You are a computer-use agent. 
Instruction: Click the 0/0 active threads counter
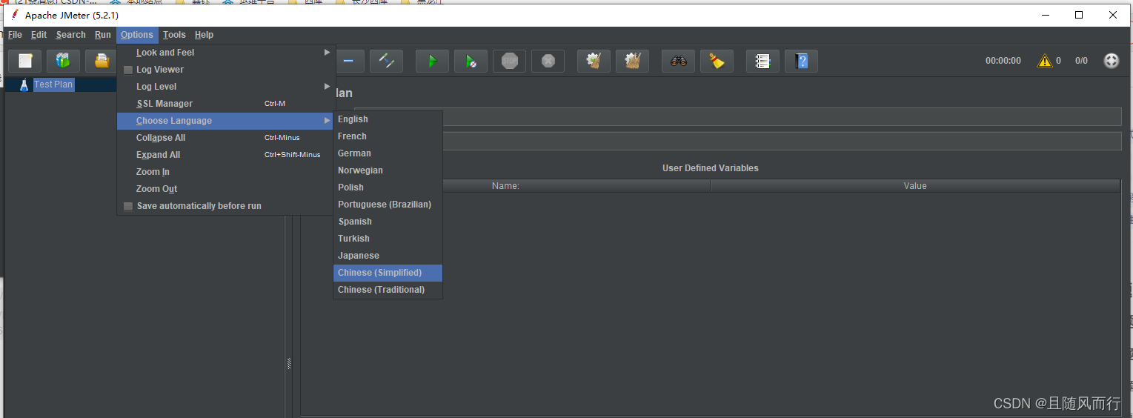point(1081,61)
